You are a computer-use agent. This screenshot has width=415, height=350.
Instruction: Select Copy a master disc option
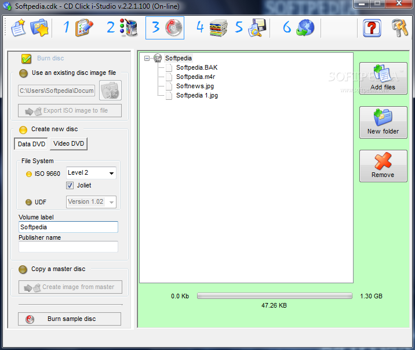pos(23,269)
